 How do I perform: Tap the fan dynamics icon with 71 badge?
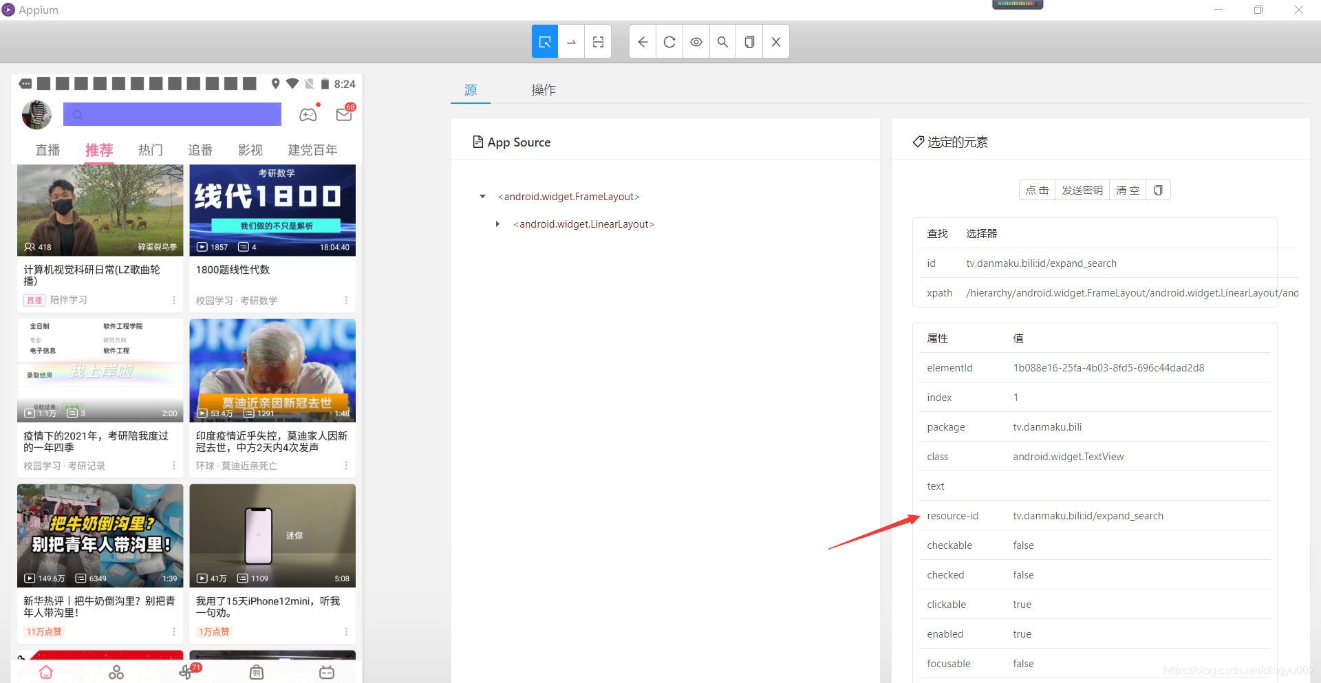tap(187, 672)
